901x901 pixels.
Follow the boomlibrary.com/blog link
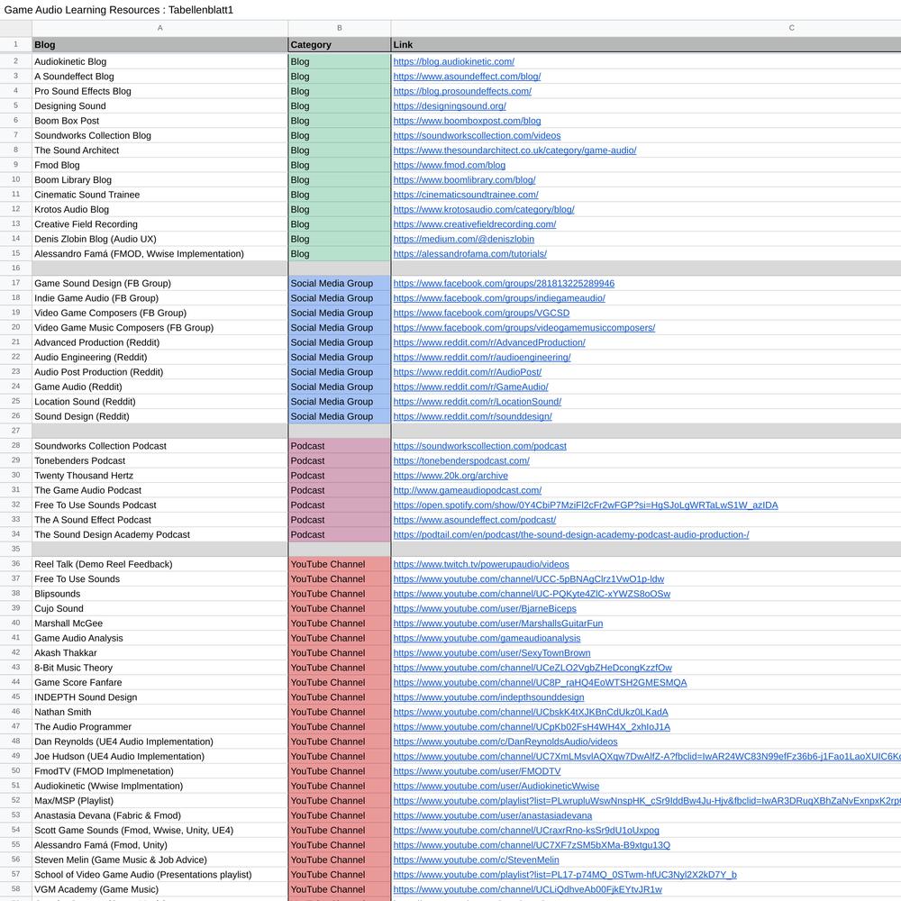[x=464, y=180]
